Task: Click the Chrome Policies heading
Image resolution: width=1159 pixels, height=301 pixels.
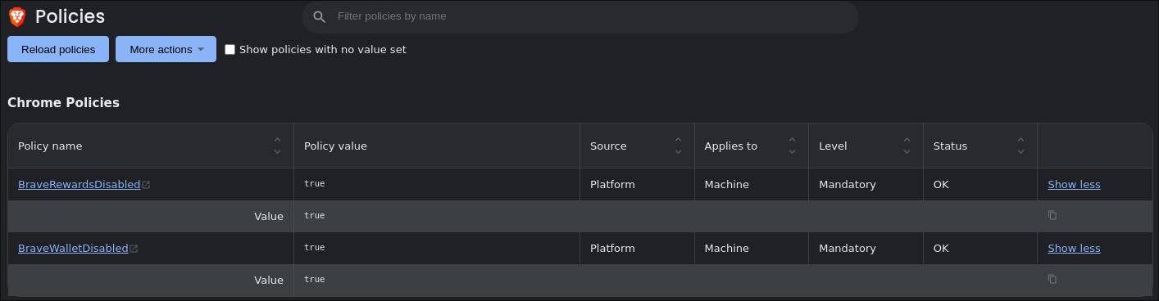Action: tap(63, 103)
